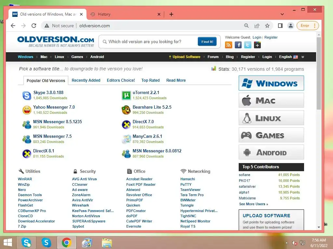Click the ManyCam 2.6.1 icon

pyautogui.click(x=126, y=139)
